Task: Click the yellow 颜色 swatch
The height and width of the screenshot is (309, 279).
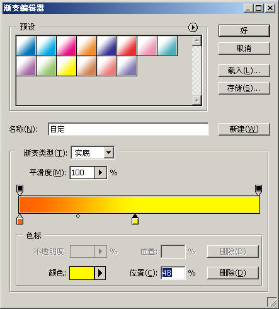Action: click(82, 273)
